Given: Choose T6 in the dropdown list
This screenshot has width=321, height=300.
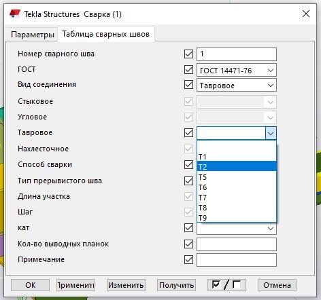Looking at the screenshot, I should [237, 187].
